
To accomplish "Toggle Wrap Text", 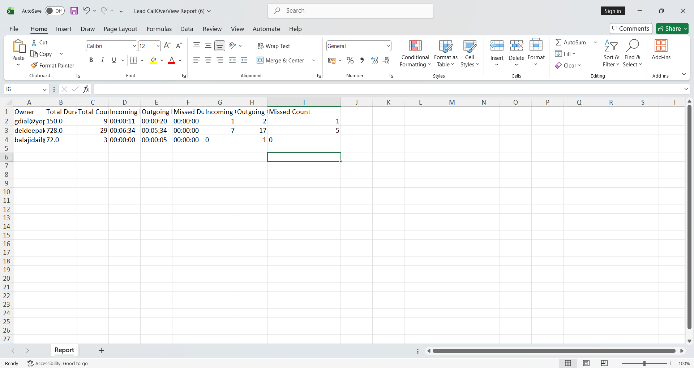I will pyautogui.click(x=274, y=46).
